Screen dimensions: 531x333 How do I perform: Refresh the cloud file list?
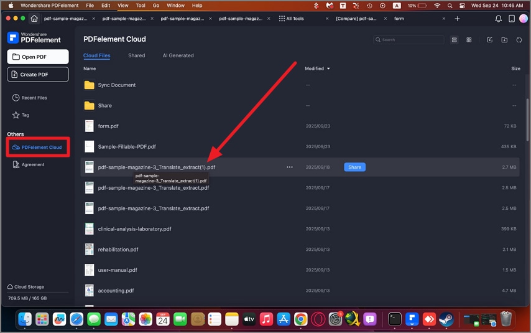[x=519, y=40]
